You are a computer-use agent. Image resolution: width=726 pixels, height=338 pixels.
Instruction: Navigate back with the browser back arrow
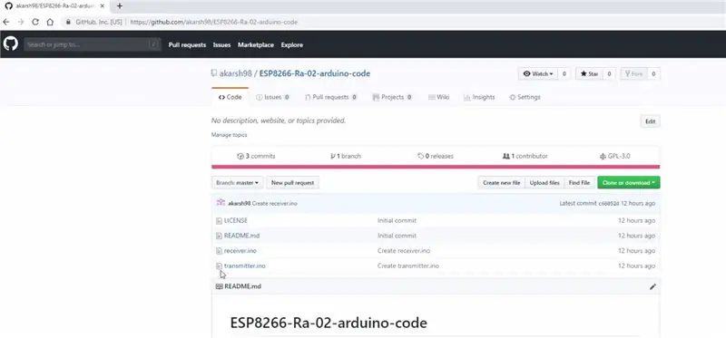click(x=5, y=22)
